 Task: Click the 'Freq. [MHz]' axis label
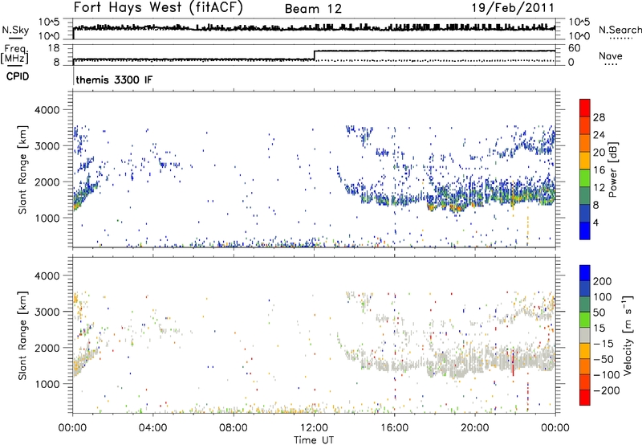coord(14,55)
